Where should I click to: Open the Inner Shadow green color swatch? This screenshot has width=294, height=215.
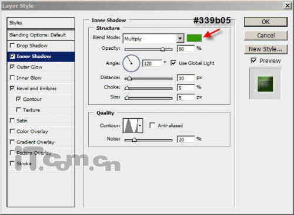[194, 38]
